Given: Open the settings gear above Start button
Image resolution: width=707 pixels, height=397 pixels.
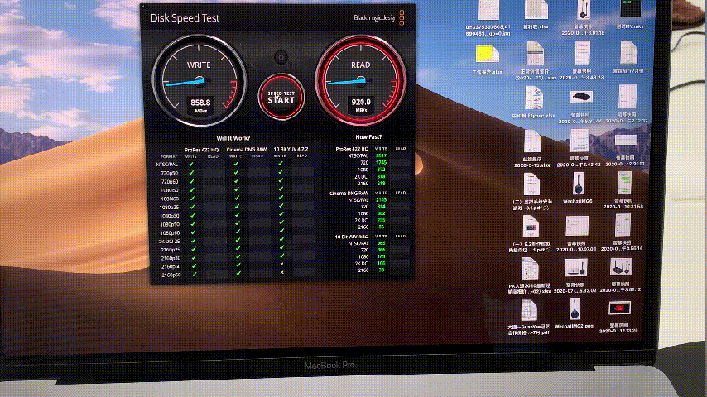Looking at the screenshot, I should tap(281, 57).
